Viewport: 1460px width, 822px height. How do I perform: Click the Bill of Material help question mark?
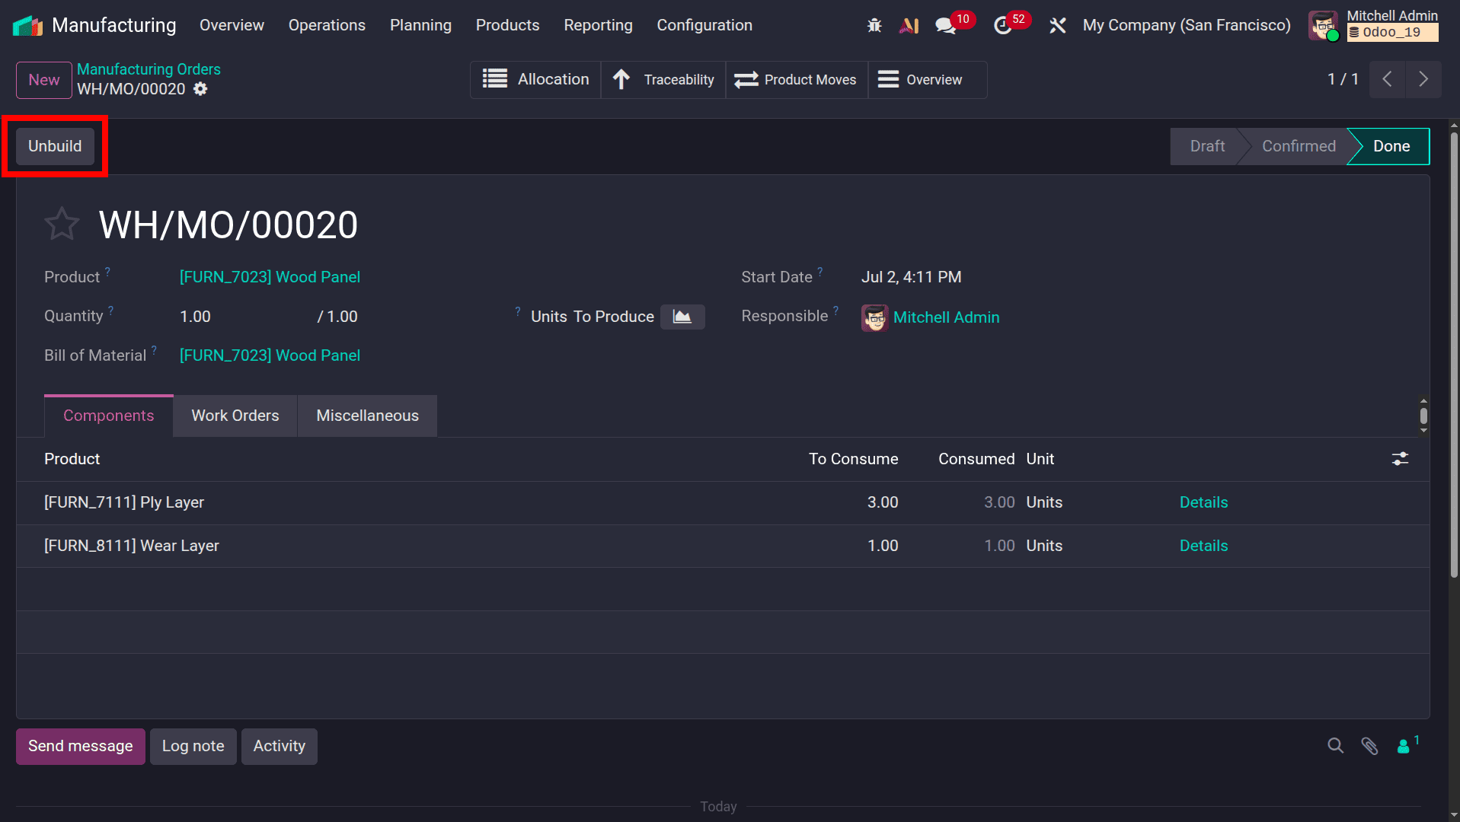(x=154, y=349)
